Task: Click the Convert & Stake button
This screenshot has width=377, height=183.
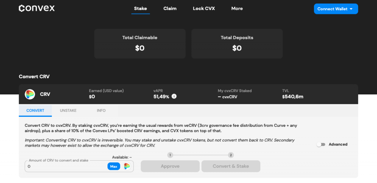Action: (x=231, y=166)
